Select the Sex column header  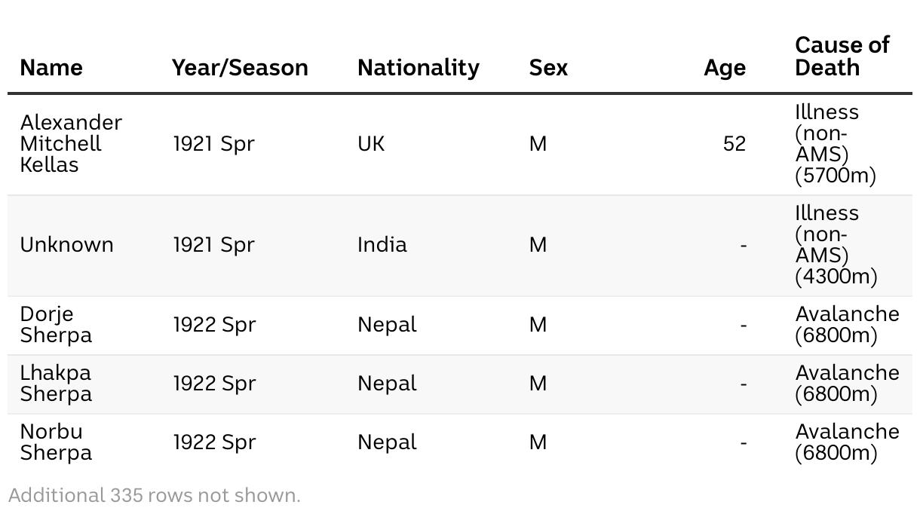pyautogui.click(x=548, y=67)
